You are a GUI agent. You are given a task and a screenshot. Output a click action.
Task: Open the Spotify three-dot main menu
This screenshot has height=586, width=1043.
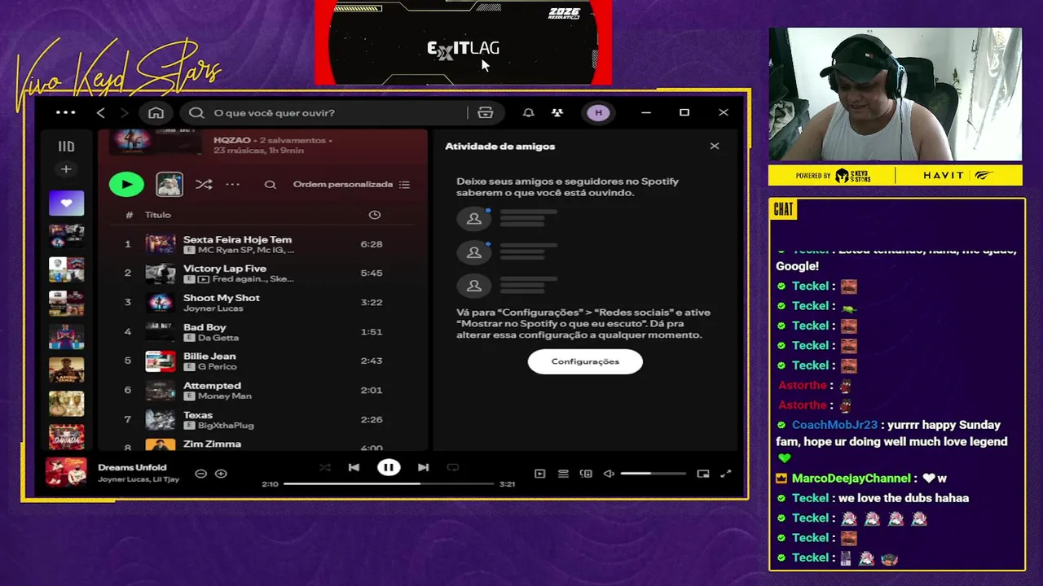tap(66, 112)
